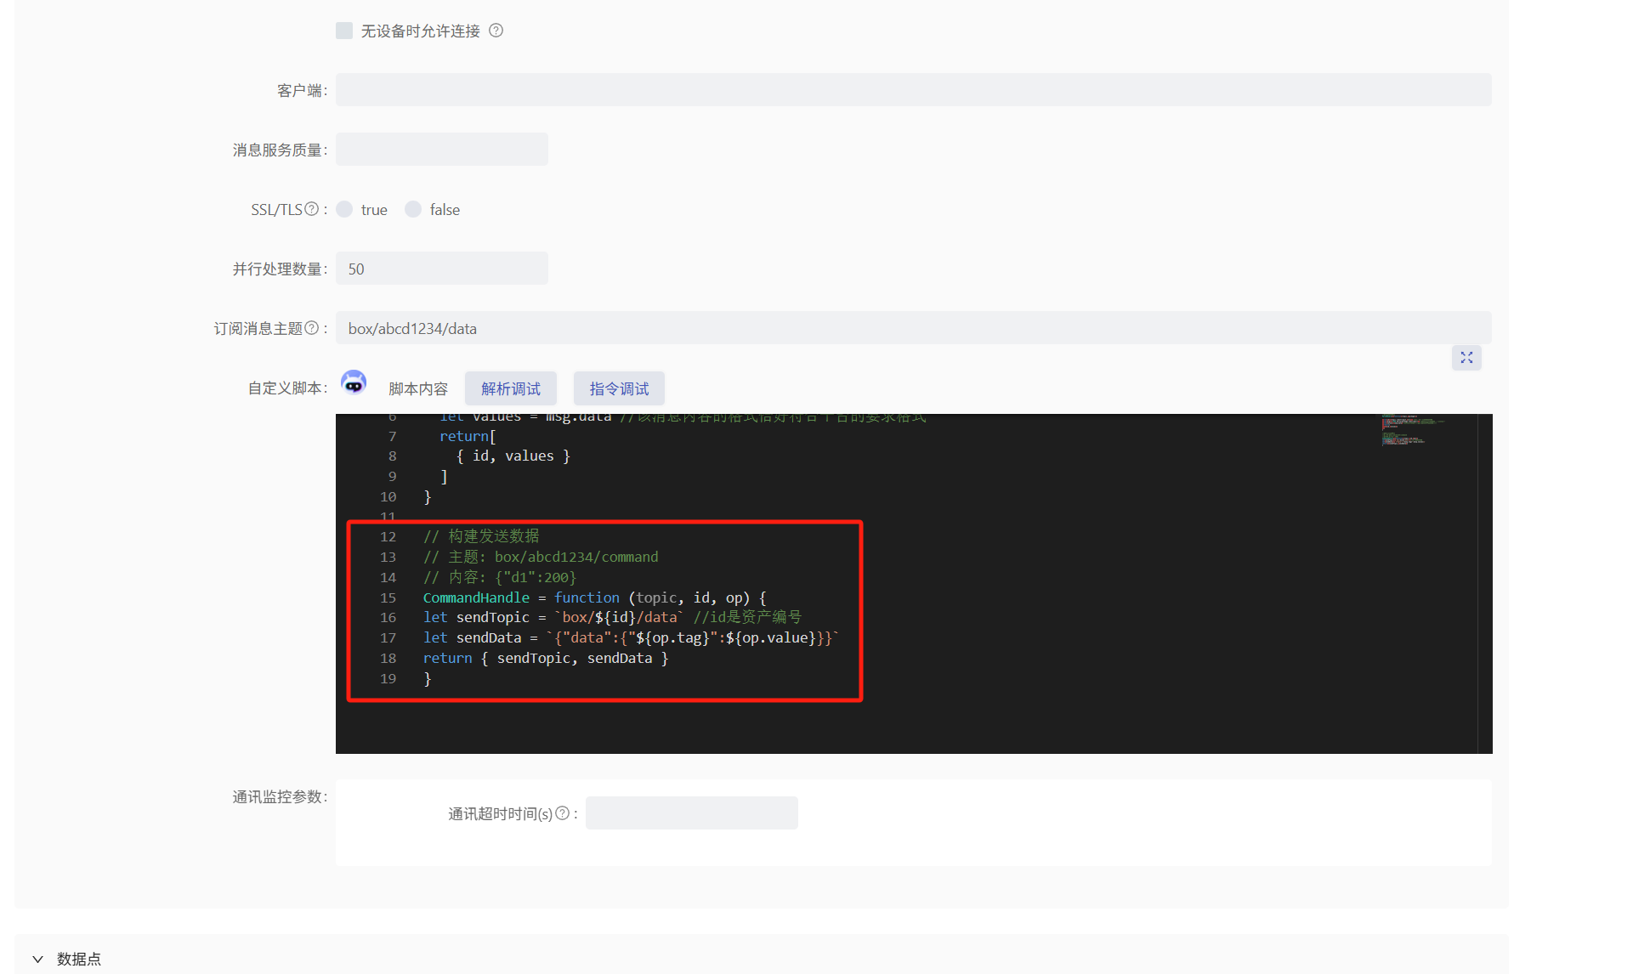1633x974 pixels.
Task: Click the code editor minimap
Action: coord(1414,429)
